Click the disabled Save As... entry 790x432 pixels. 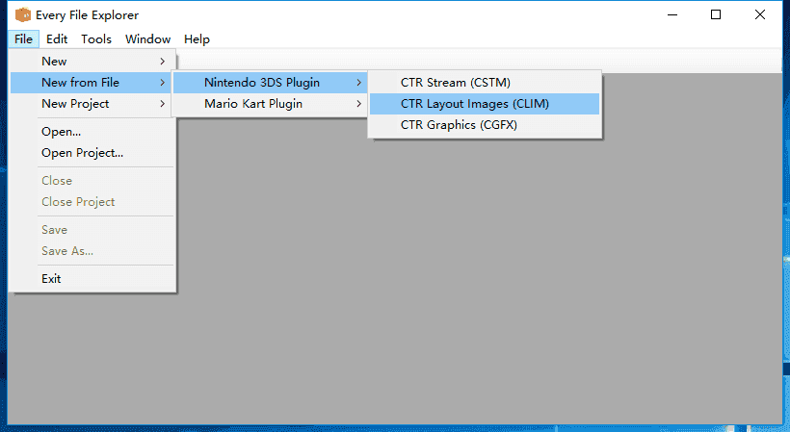[92, 251]
